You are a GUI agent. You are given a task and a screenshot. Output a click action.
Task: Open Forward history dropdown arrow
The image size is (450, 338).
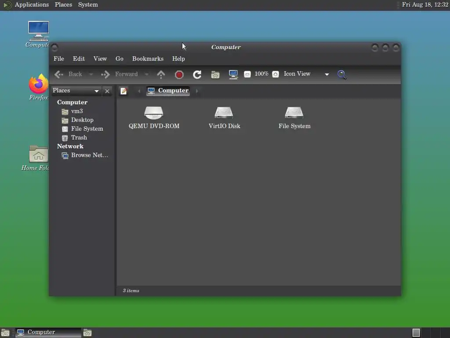(x=146, y=74)
